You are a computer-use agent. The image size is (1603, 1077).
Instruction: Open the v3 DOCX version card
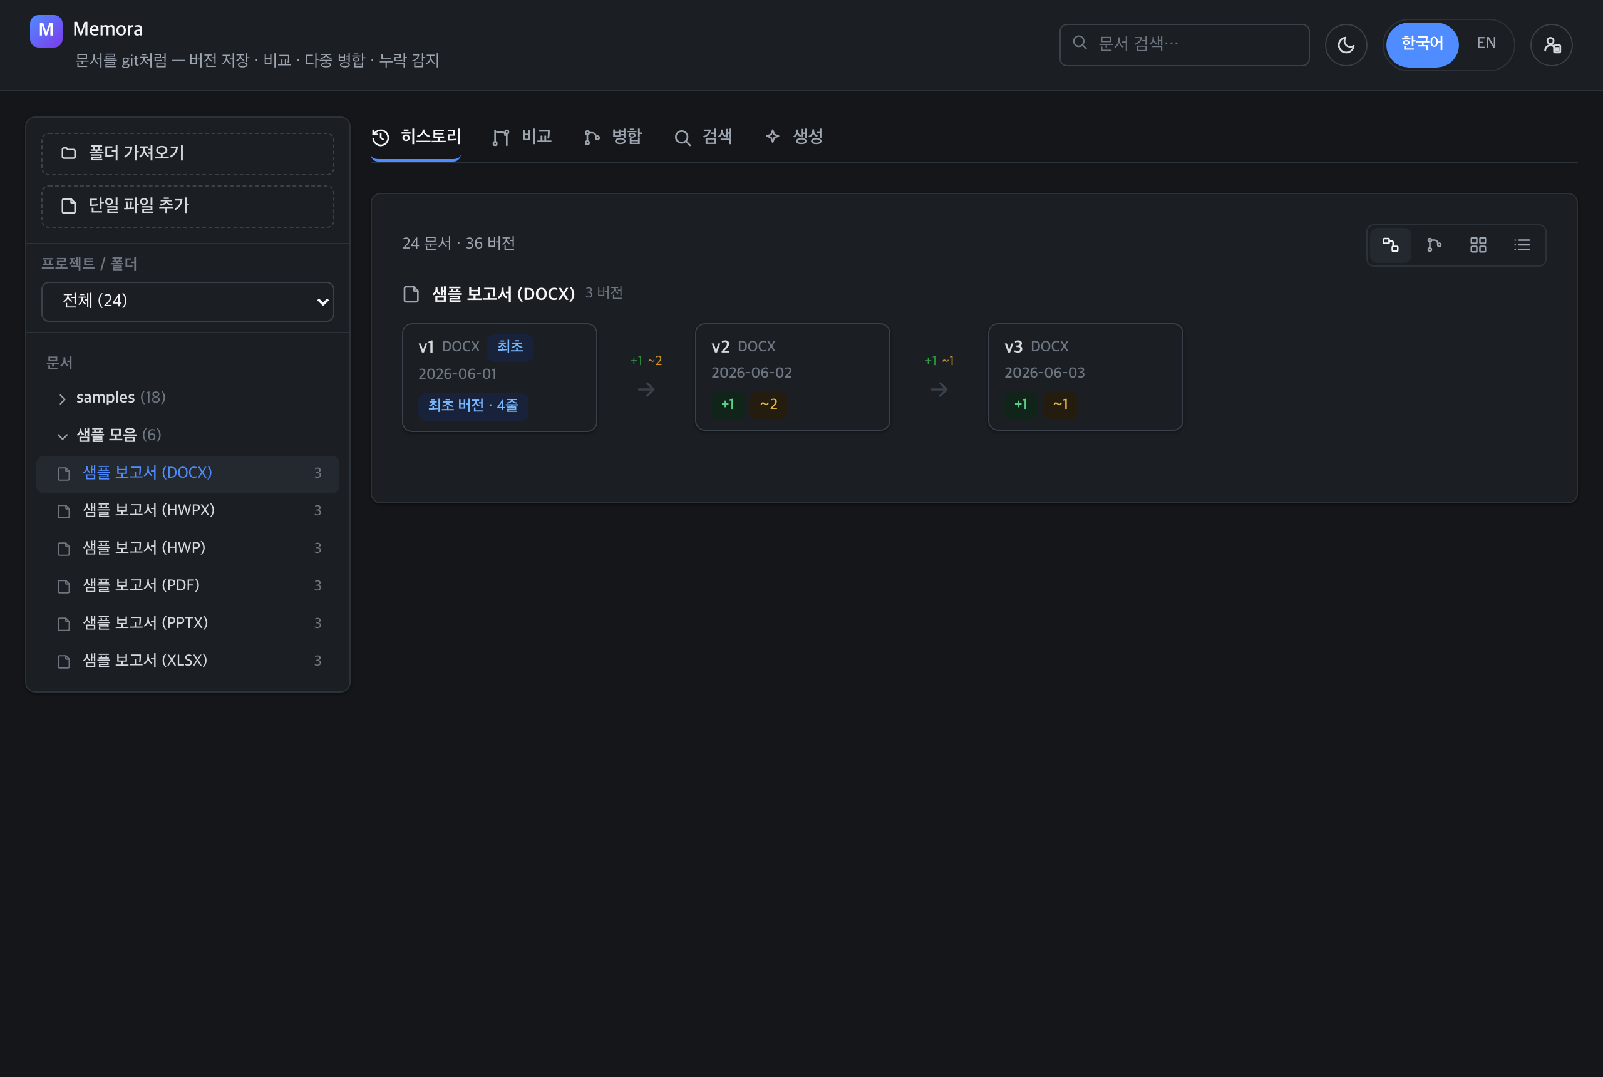1085,377
